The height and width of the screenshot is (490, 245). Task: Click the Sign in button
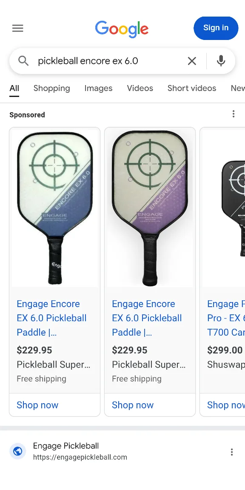pos(216,28)
